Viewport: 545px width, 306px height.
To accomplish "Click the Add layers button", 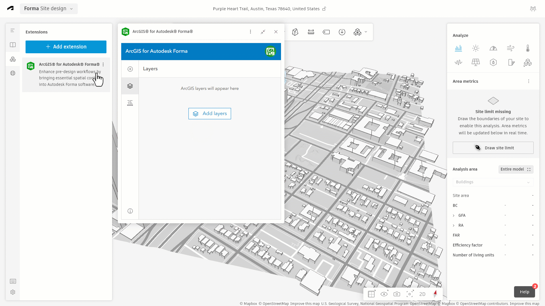I will pos(209,114).
